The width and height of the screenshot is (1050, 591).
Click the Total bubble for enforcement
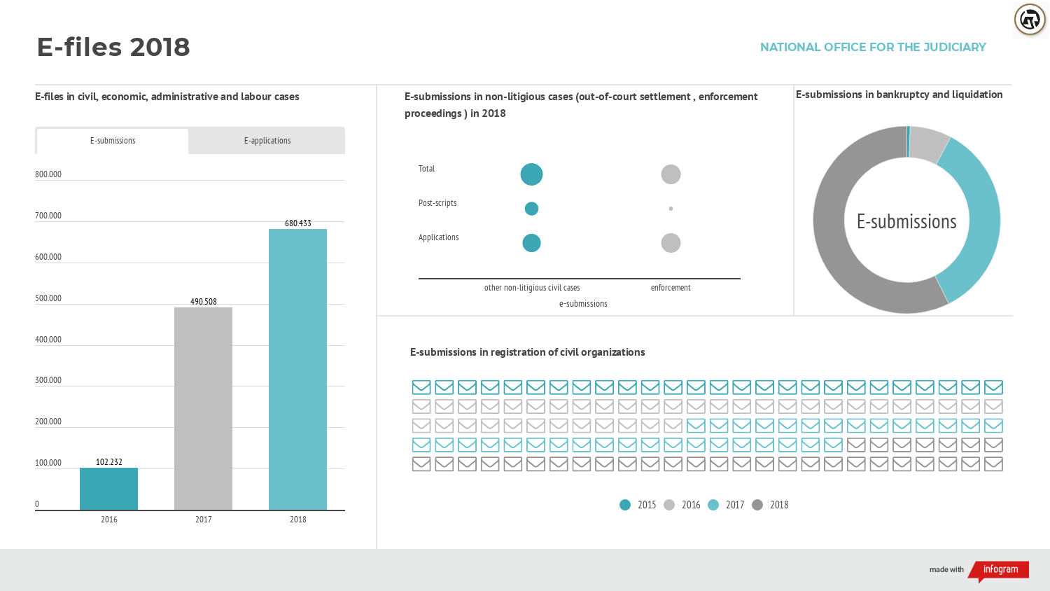671,174
